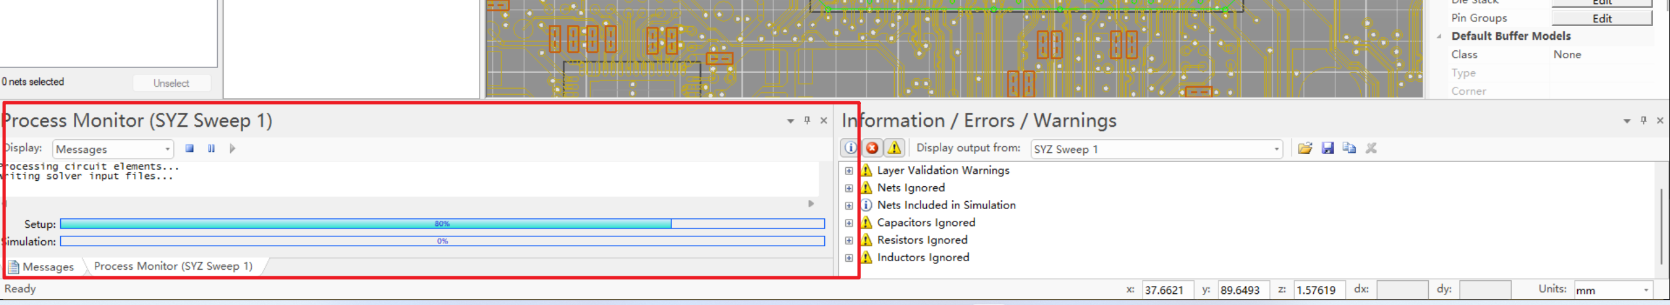
Task: Select the Nets Ignored entry
Action: click(x=910, y=187)
